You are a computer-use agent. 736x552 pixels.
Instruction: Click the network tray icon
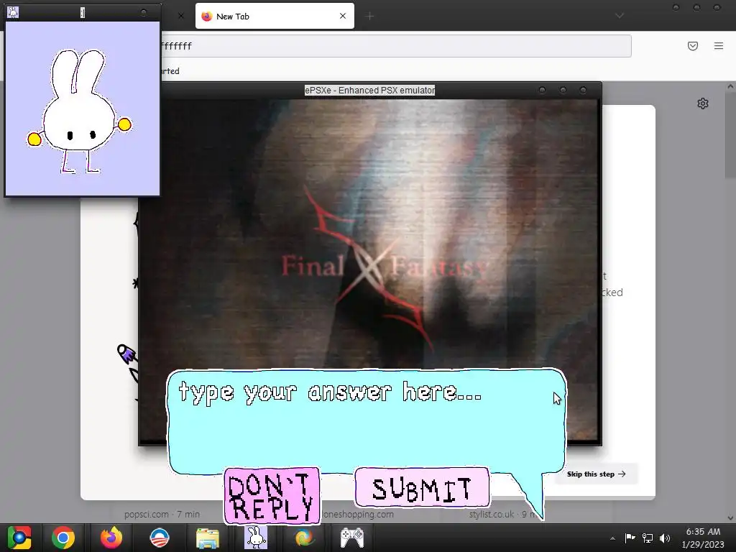[648, 538]
